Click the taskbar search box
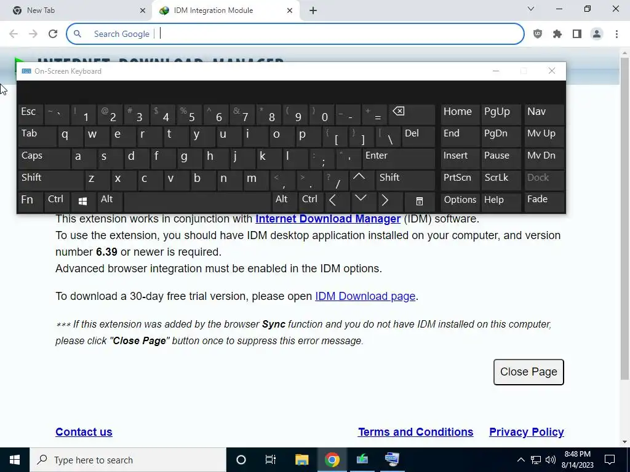Image resolution: width=630 pixels, height=472 pixels. pyautogui.click(x=128, y=460)
